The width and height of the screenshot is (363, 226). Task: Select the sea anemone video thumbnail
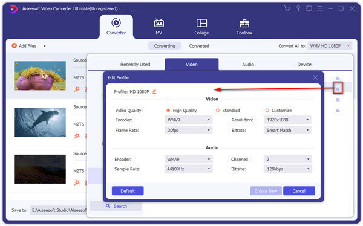pyautogui.click(x=40, y=76)
